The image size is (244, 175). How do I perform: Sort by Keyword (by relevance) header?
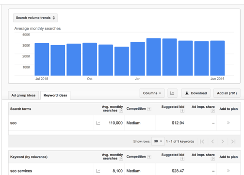(29, 157)
